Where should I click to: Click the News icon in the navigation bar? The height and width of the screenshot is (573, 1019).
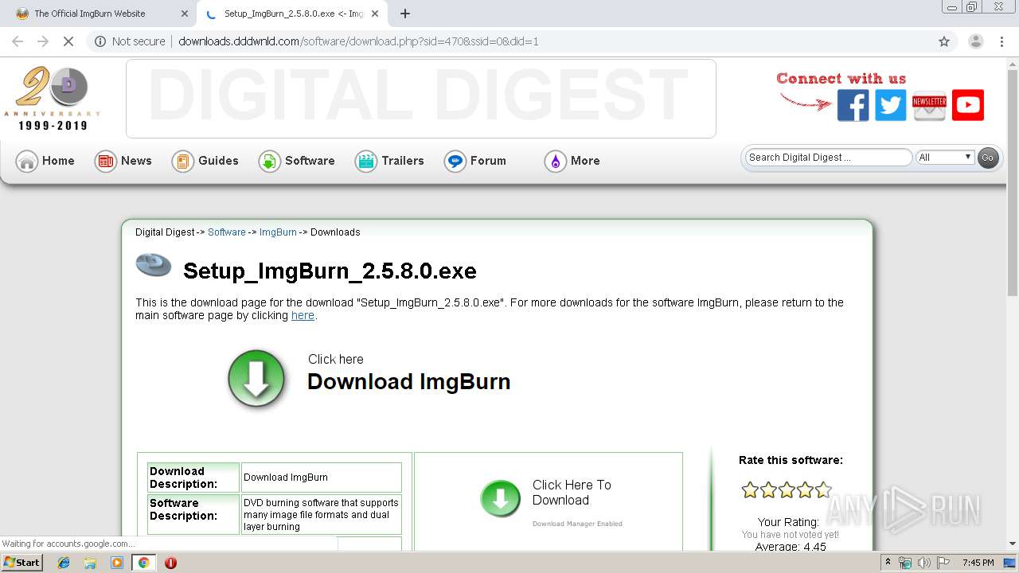[x=105, y=162]
